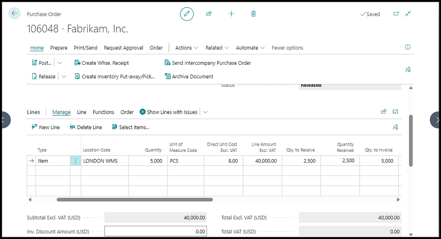Switch to the Home tab
The height and width of the screenshot is (239, 441).
point(37,48)
